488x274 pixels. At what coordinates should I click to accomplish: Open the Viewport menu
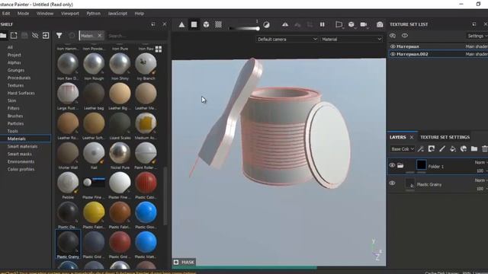coord(70,14)
